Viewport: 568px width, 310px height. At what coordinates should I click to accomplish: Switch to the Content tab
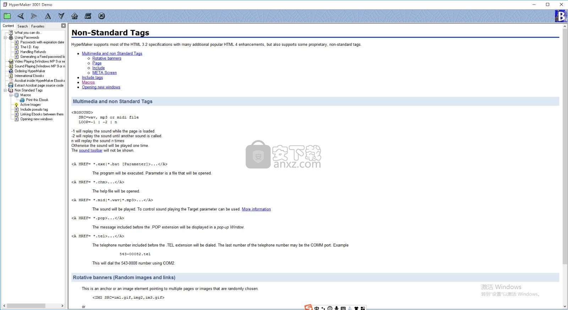point(8,26)
